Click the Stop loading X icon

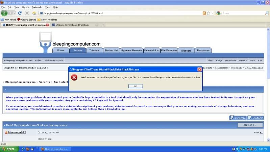click(27, 13)
